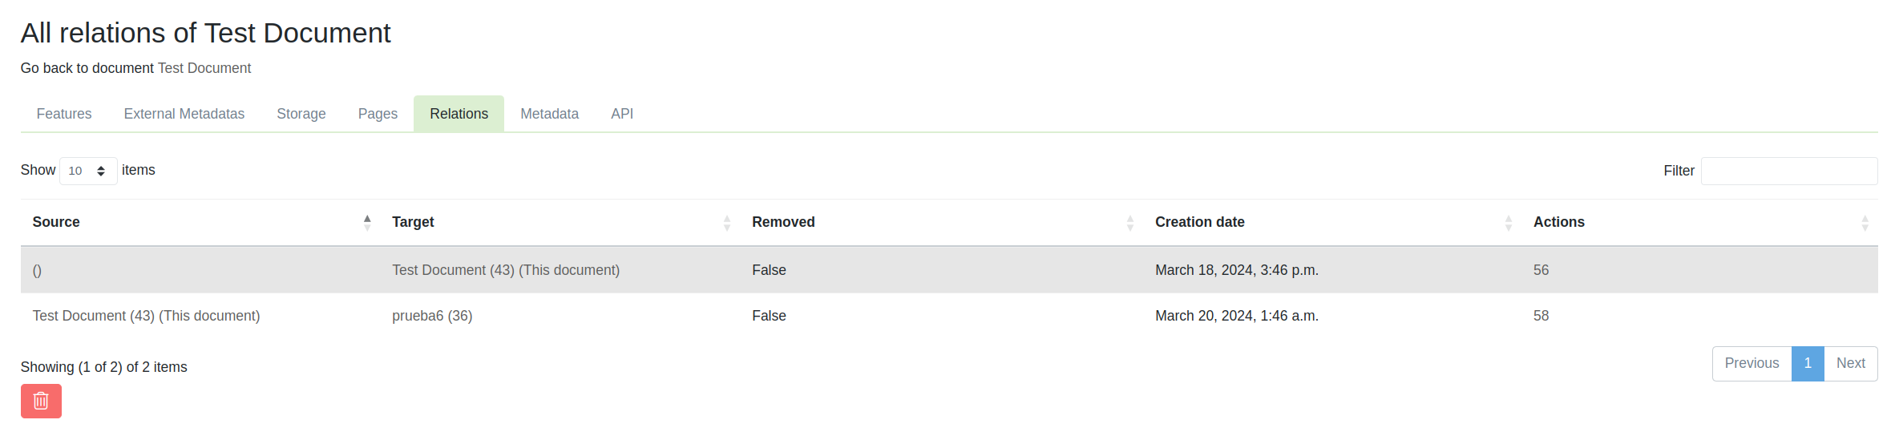Sort table by Source column

point(56,222)
